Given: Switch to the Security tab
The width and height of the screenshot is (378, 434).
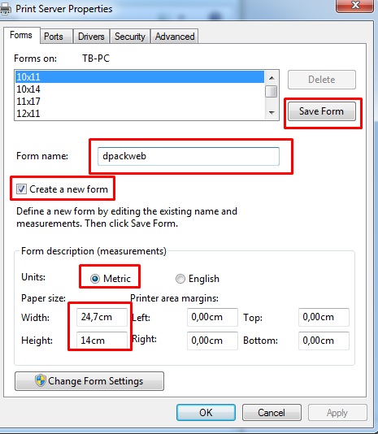Looking at the screenshot, I should 130,37.
